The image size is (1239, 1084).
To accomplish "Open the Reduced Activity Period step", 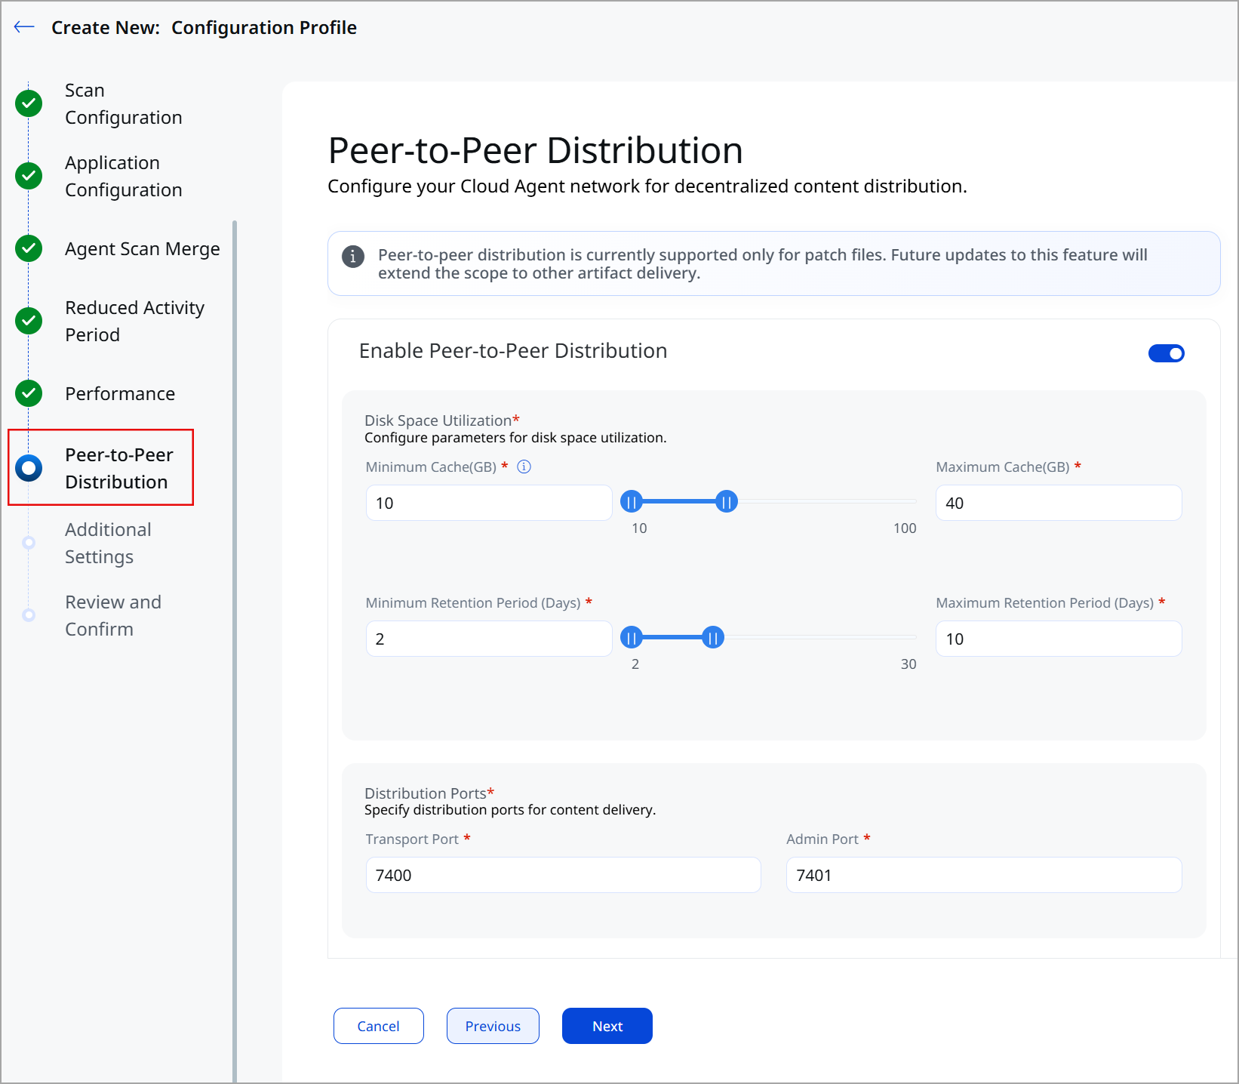I will (x=135, y=321).
